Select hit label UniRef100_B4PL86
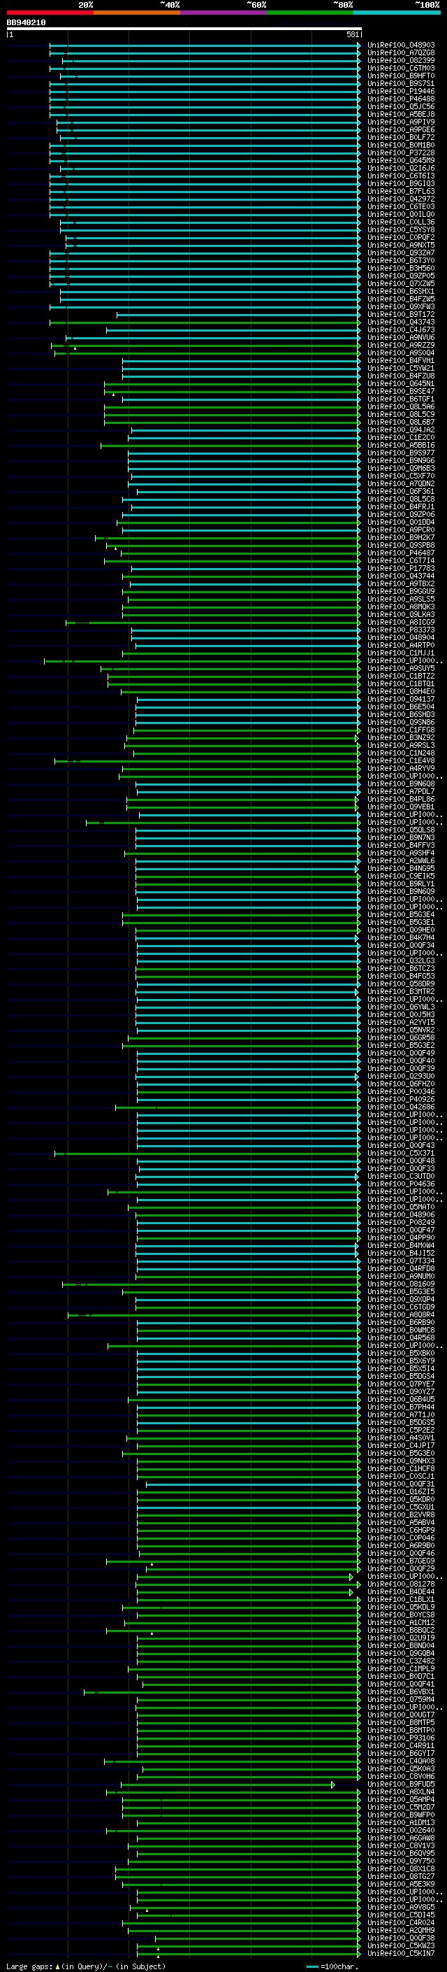Screen dimensions: 447x1972 pos(401,799)
